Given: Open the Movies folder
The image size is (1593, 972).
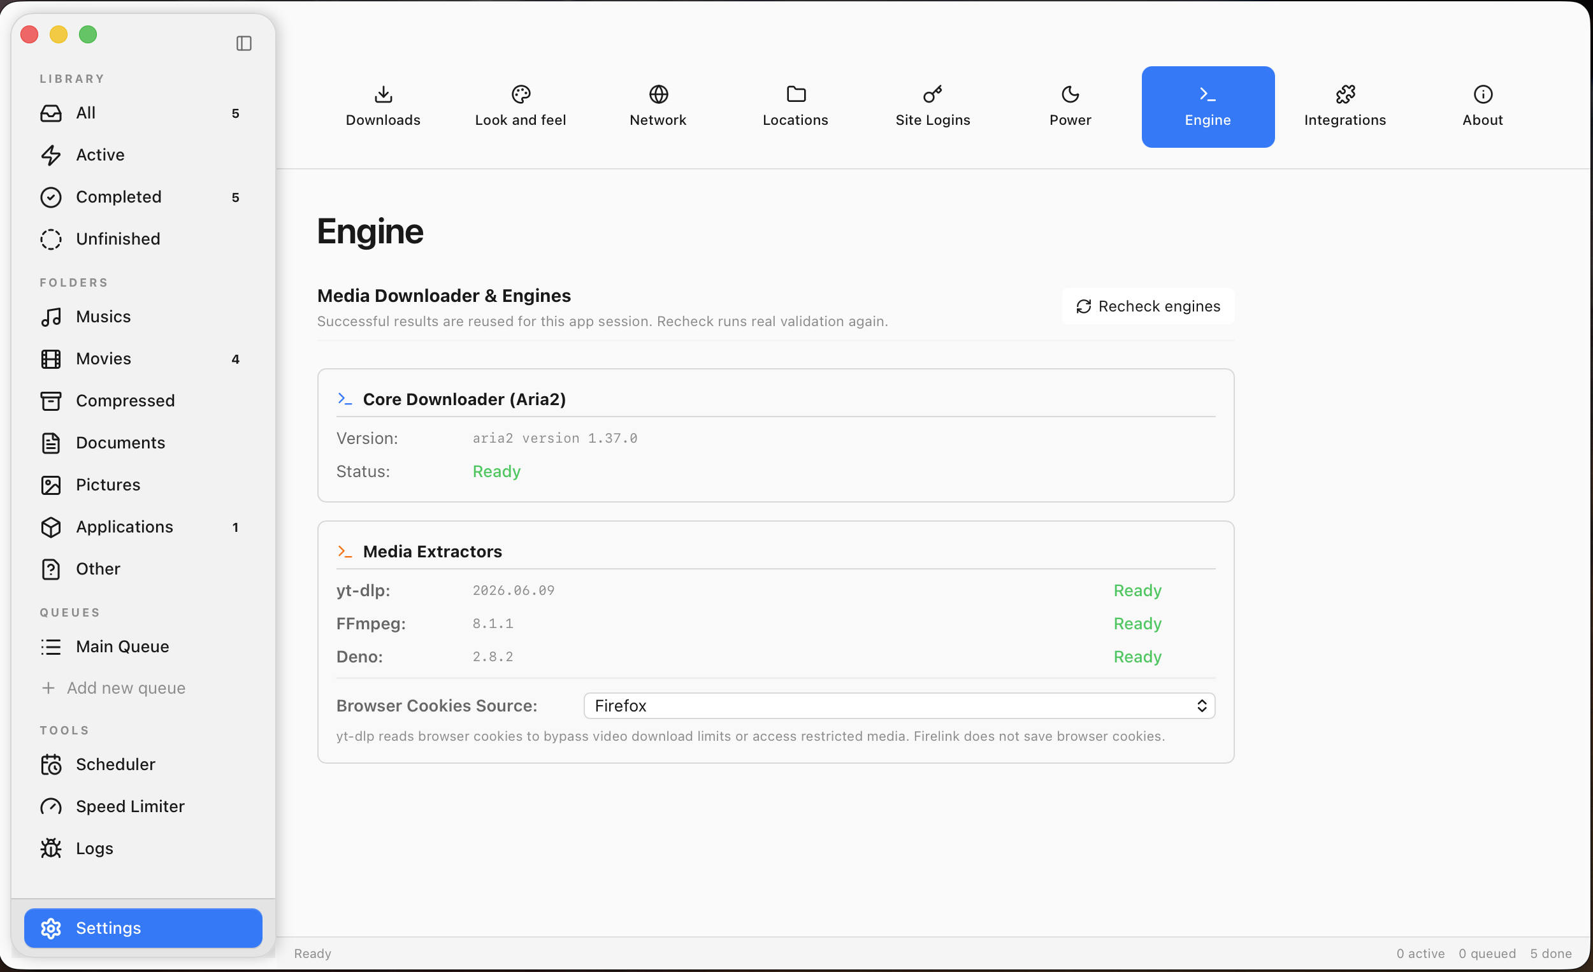Looking at the screenshot, I should tap(143, 359).
